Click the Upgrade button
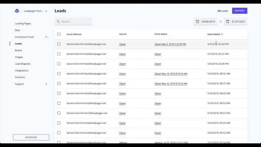261x147 pixels. [x=31, y=137]
